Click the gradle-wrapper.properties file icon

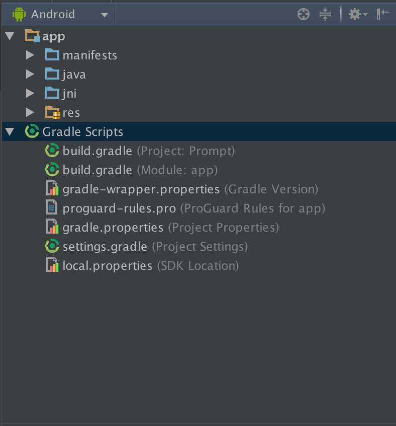pyautogui.click(x=52, y=188)
